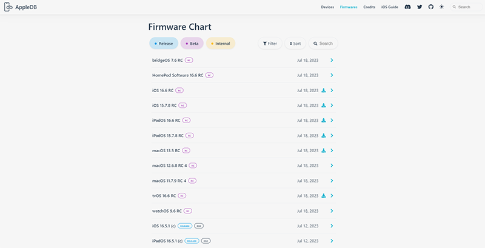485x248 pixels.
Task: Toggle the Internal filter chip
Action: point(221,43)
